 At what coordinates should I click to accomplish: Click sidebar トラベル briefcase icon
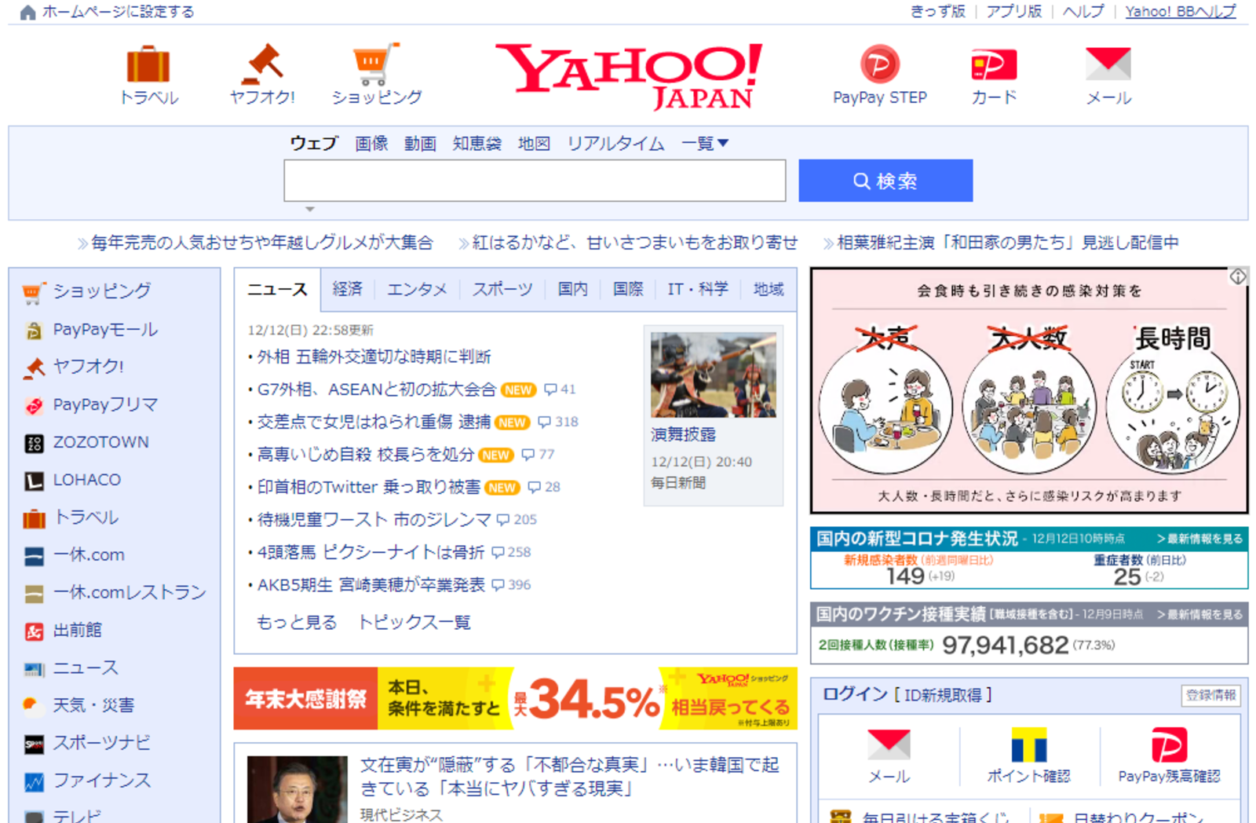point(34,518)
